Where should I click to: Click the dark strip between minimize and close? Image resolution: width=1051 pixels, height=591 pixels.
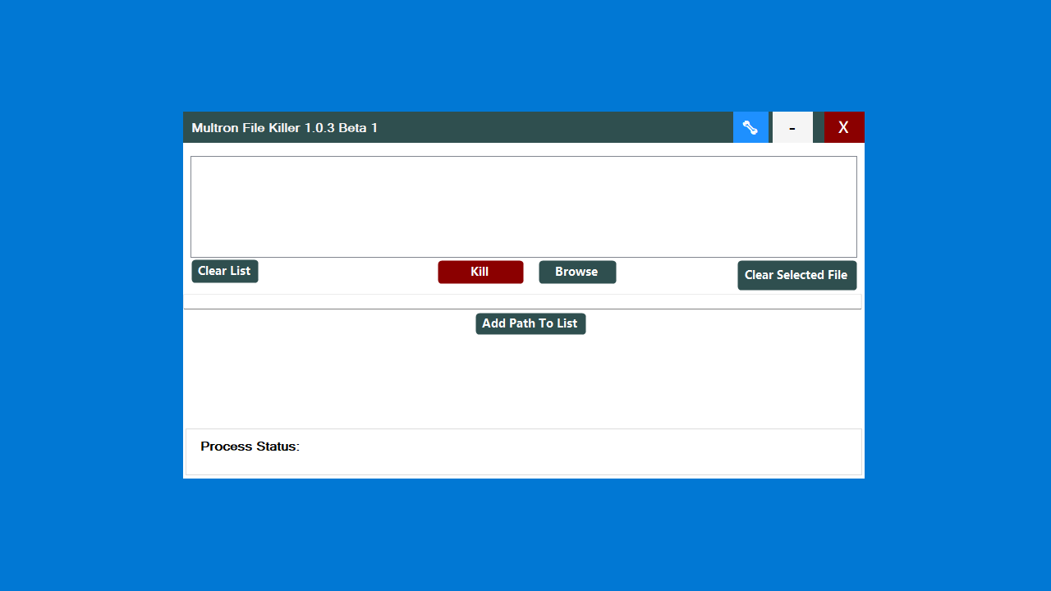pos(819,127)
